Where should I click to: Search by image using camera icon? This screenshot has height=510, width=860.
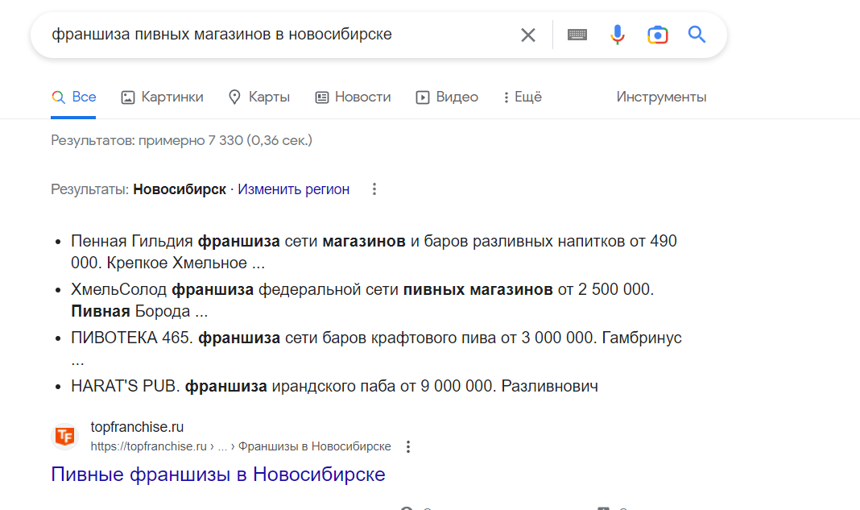coord(658,35)
